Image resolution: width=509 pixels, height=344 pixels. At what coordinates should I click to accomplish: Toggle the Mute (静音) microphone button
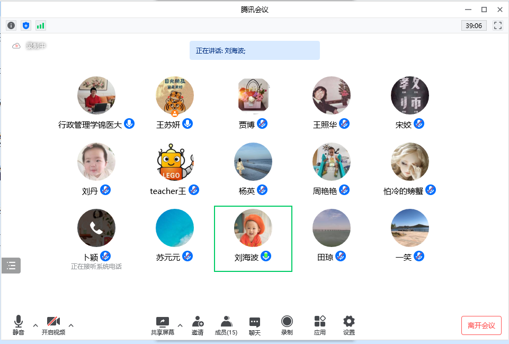19,325
